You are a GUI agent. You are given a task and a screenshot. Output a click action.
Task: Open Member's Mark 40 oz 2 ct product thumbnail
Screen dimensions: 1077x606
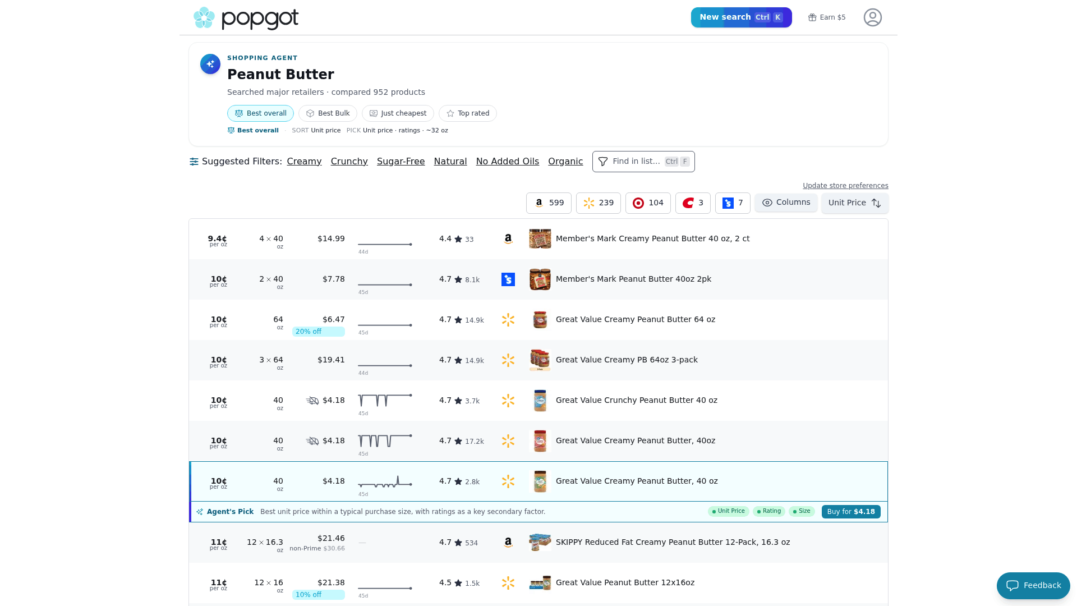click(540, 239)
